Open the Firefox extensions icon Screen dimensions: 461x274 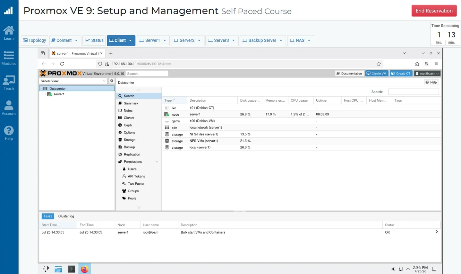[417, 64]
